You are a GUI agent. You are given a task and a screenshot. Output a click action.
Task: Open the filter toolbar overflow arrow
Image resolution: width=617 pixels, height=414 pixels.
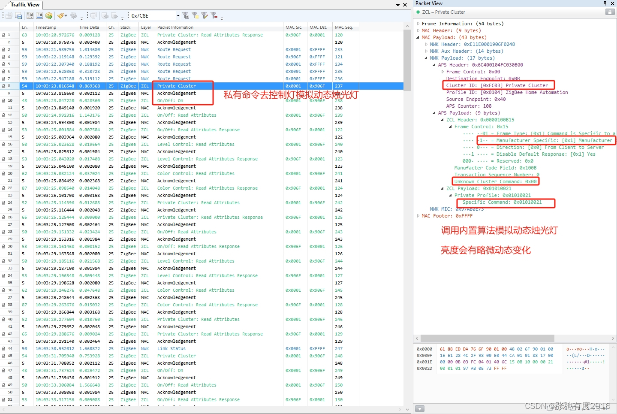tap(222, 18)
